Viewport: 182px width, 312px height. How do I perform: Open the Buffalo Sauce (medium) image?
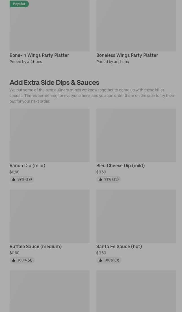click(x=49, y=216)
